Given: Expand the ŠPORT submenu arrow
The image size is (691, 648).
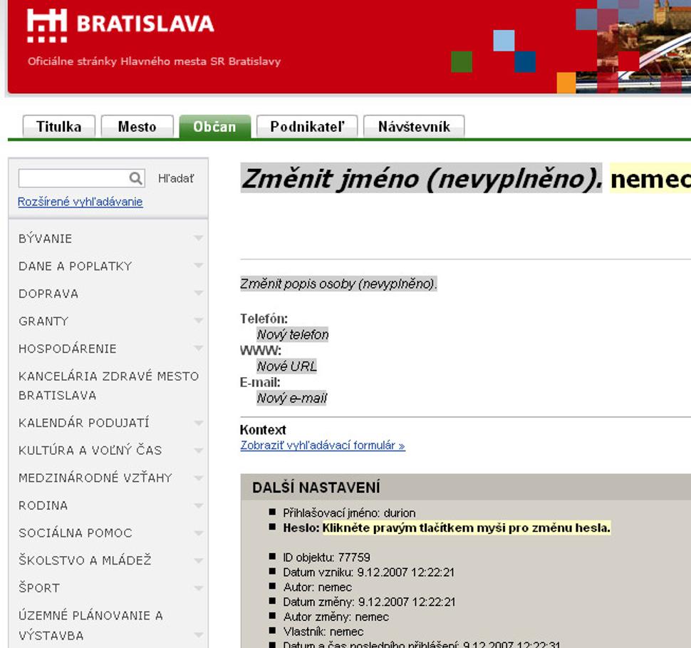Looking at the screenshot, I should click(x=198, y=588).
